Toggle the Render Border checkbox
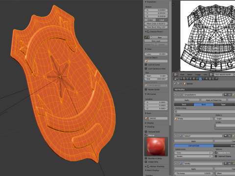This screenshot has width=235, height=176. coord(146,89)
